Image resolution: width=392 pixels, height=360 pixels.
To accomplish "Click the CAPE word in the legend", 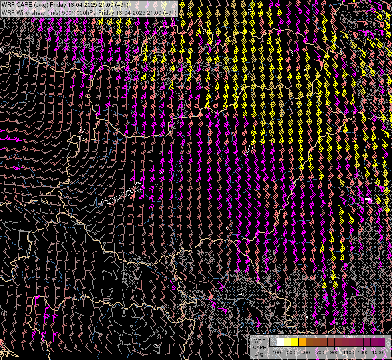I will coord(259,348).
